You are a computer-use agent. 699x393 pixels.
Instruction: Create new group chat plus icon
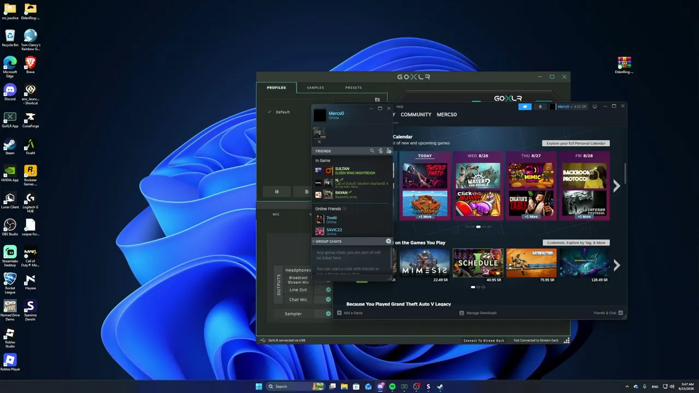tap(388, 241)
